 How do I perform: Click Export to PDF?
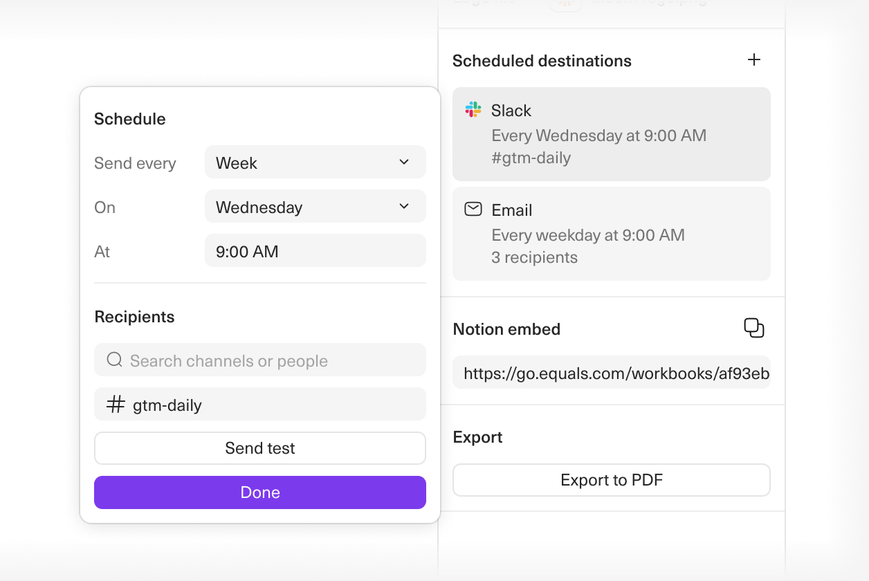click(611, 480)
